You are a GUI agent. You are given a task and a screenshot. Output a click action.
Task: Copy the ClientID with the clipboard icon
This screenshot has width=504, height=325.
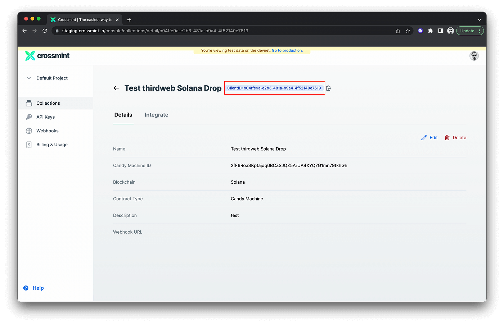point(328,88)
